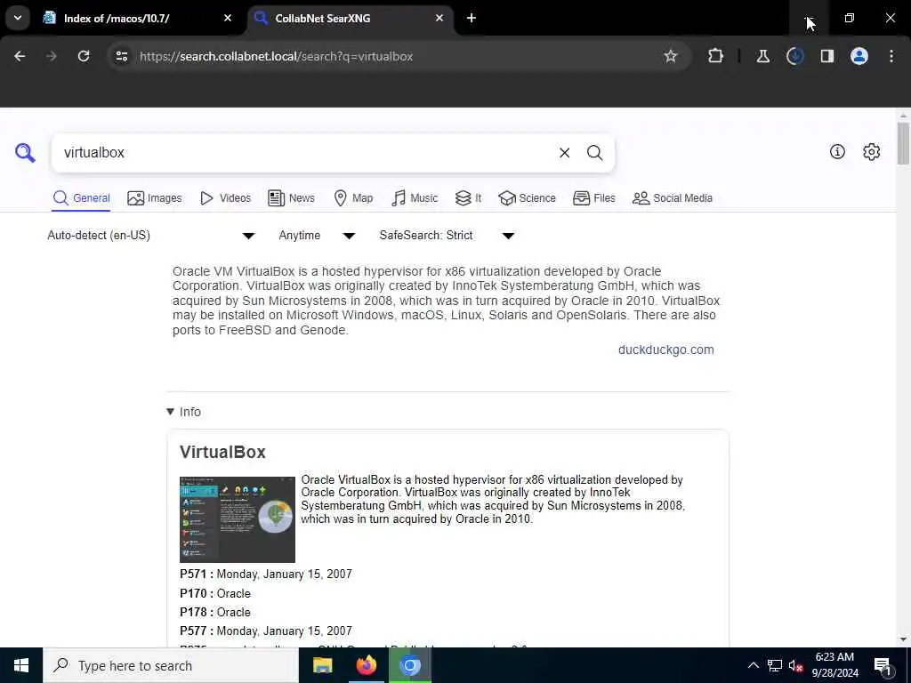This screenshot has width=911, height=683.
Task: Open the Chrome Labs flask icon
Action: pyautogui.click(x=762, y=56)
